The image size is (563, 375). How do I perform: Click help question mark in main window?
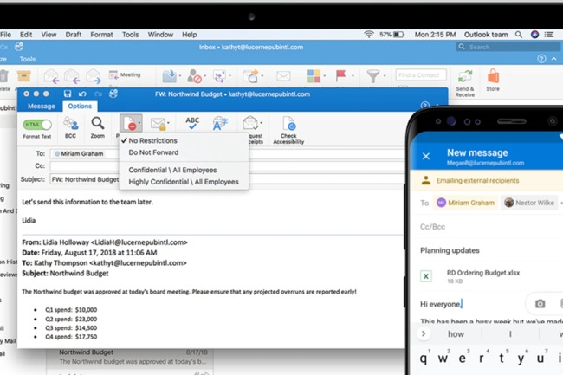tap(541, 59)
